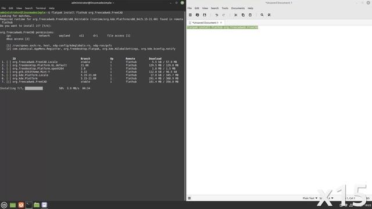Open the Search menu in text editor
Viewport: 372px width, 209px height.
click(x=214, y=8)
